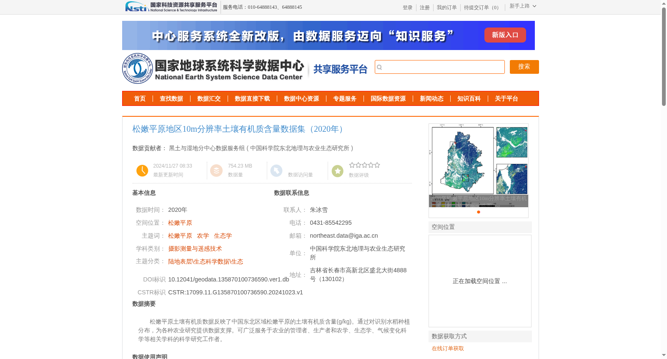Click 在线订单获取 link
Viewport: 667px width, 359px height.
(448, 349)
